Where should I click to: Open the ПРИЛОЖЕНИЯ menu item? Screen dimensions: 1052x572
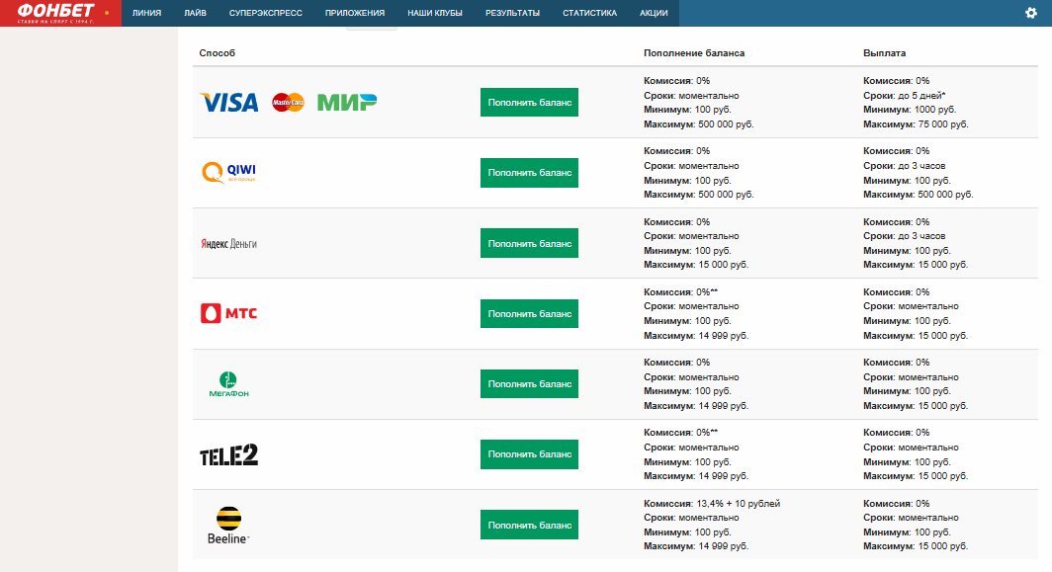click(355, 13)
